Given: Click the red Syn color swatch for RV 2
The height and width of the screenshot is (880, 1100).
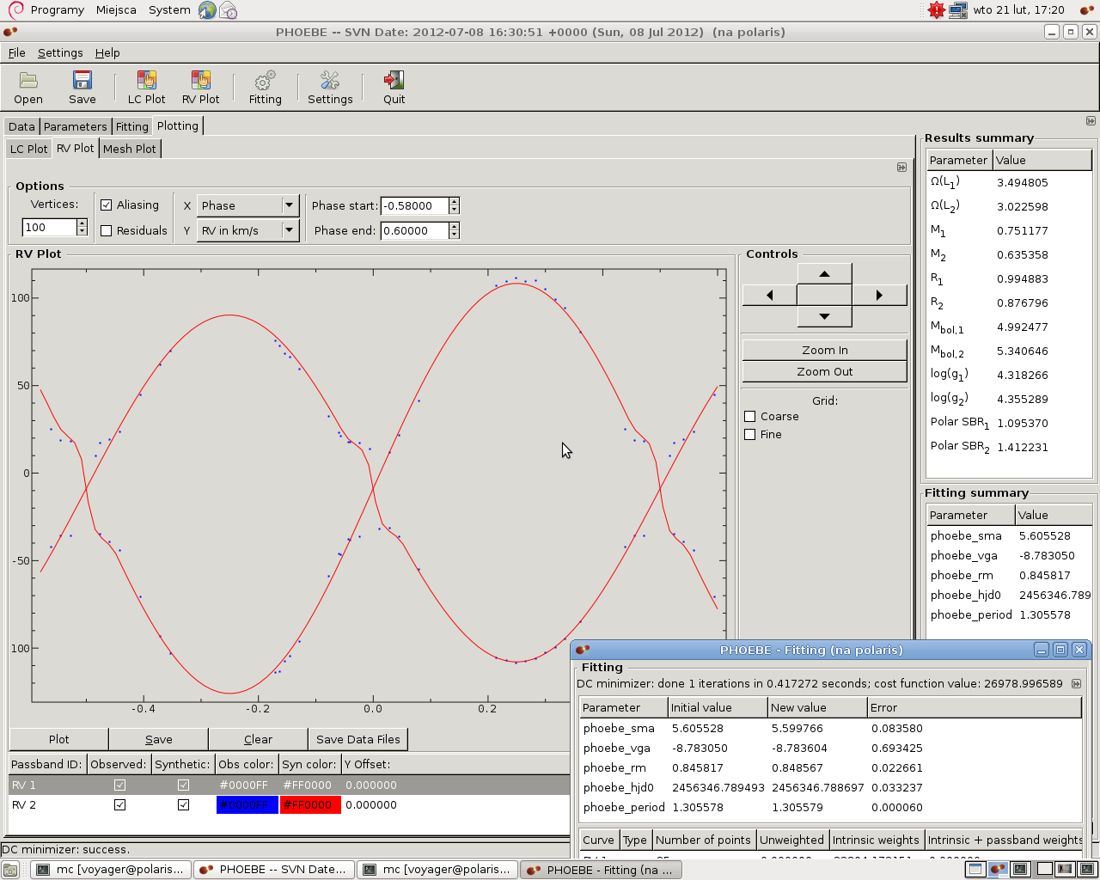Looking at the screenshot, I should [310, 805].
